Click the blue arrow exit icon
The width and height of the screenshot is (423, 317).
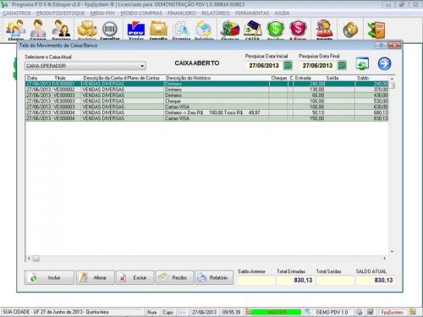click(x=384, y=63)
